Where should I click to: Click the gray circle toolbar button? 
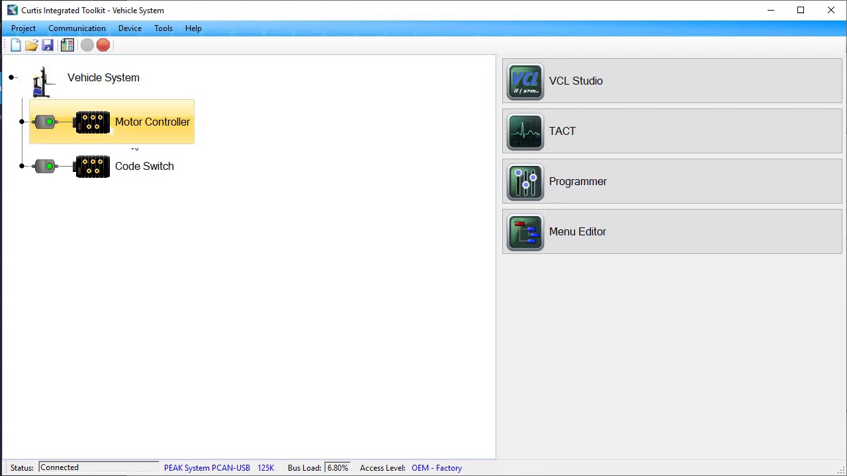[x=87, y=45]
